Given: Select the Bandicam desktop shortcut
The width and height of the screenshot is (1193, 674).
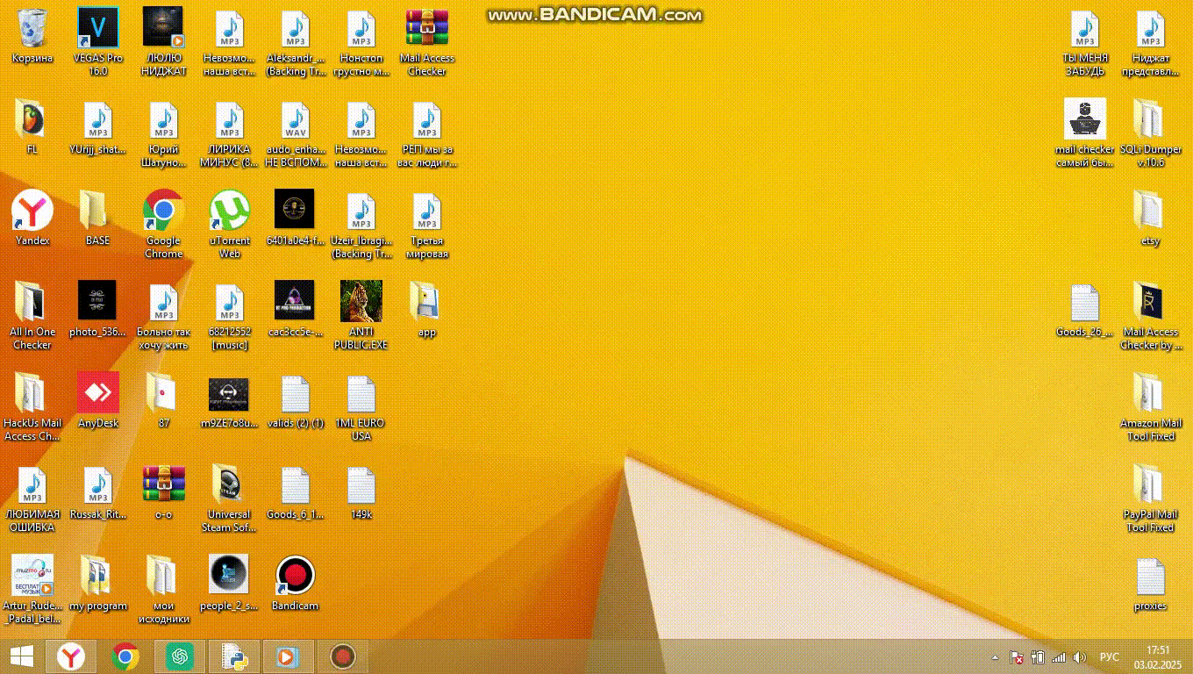Looking at the screenshot, I should (295, 577).
